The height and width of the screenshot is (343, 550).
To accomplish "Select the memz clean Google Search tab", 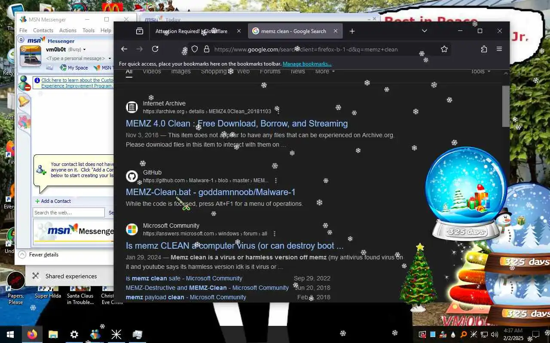I will point(295,31).
